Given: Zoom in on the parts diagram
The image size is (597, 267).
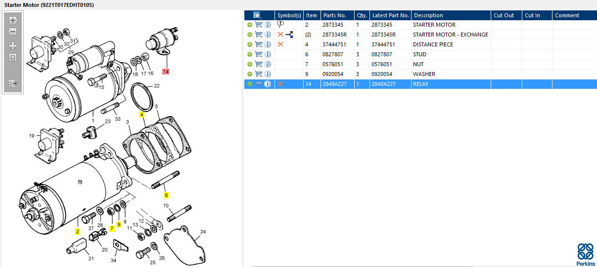Looking at the screenshot, I should pos(13,20).
